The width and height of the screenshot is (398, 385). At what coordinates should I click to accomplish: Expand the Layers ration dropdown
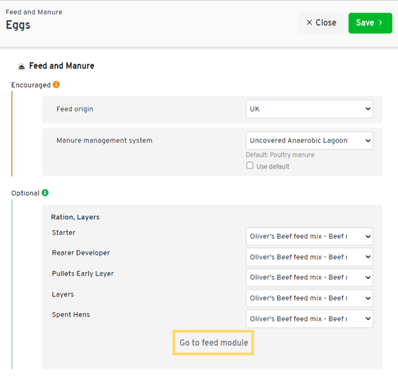tap(309, 298)
